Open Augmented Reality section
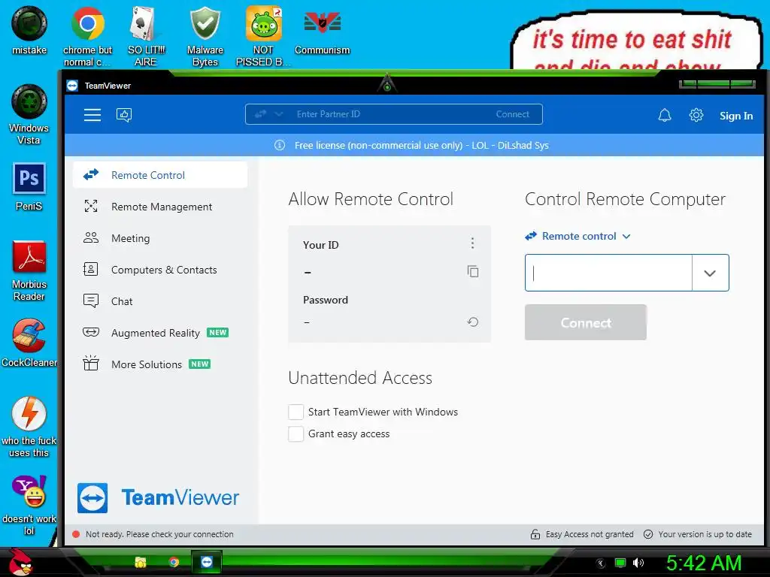Screen dimensions: 770x577 (160, 333)
